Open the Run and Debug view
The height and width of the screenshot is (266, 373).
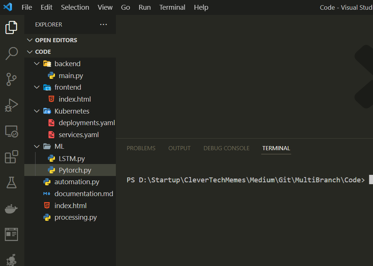[12, 105]
